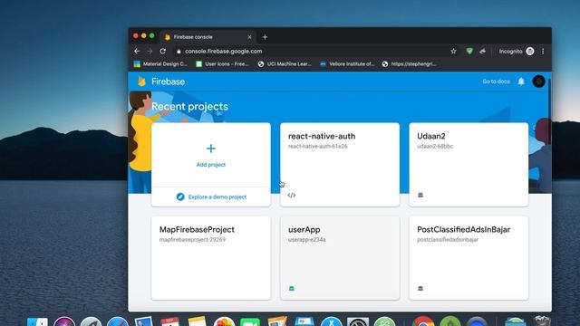The height and width of the screenshot is (326, 580).
Task: Close the Firebase console tab
Action: click(x=249, y=37)
